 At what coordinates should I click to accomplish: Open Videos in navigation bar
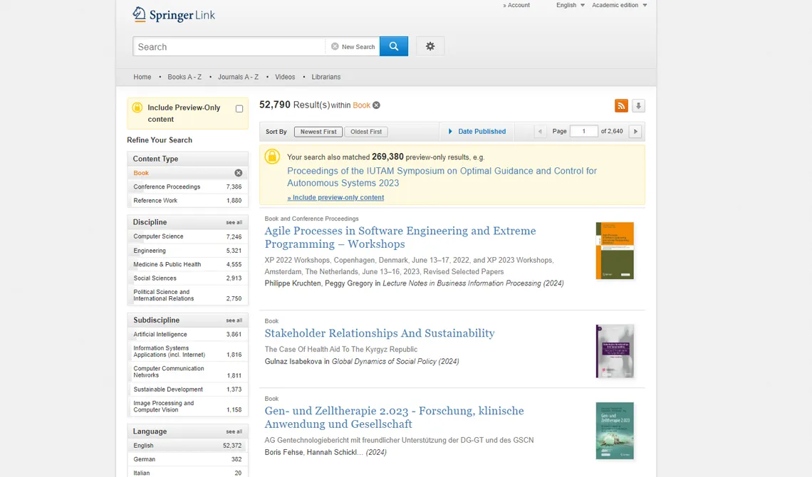[x=285, y=77]
